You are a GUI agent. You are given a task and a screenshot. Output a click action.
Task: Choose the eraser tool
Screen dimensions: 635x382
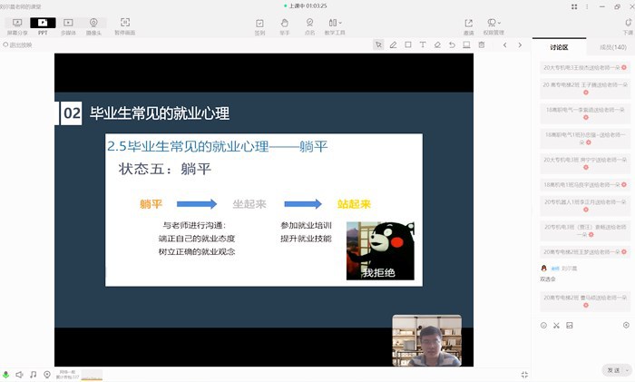tap(437, 44)
